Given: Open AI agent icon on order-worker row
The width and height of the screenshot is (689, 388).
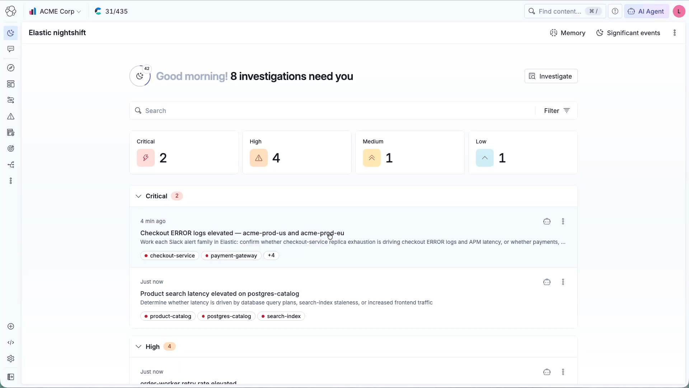Looking at the screenshot, I should coord(547,372).
